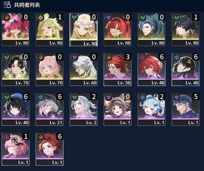Select the blue ponytail character at Lv. 80

pos(151,29)
